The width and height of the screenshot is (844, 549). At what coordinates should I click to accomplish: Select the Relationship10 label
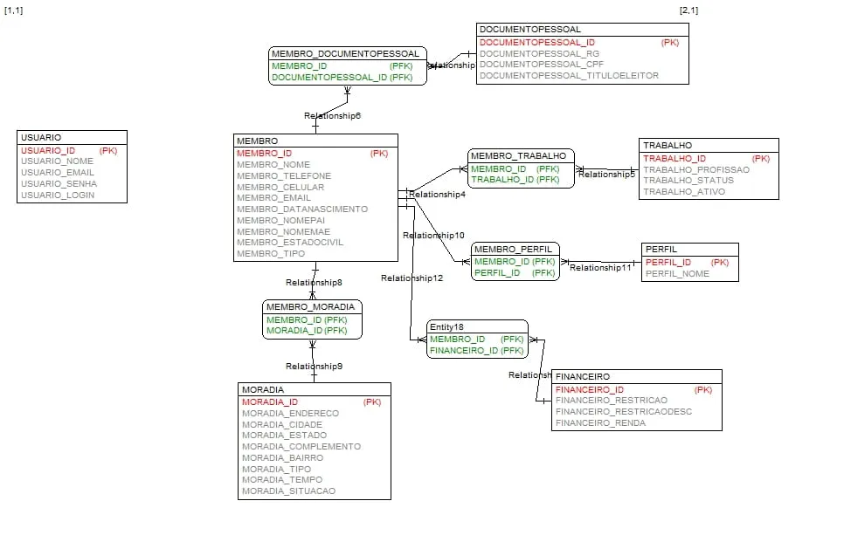(433, 236)
